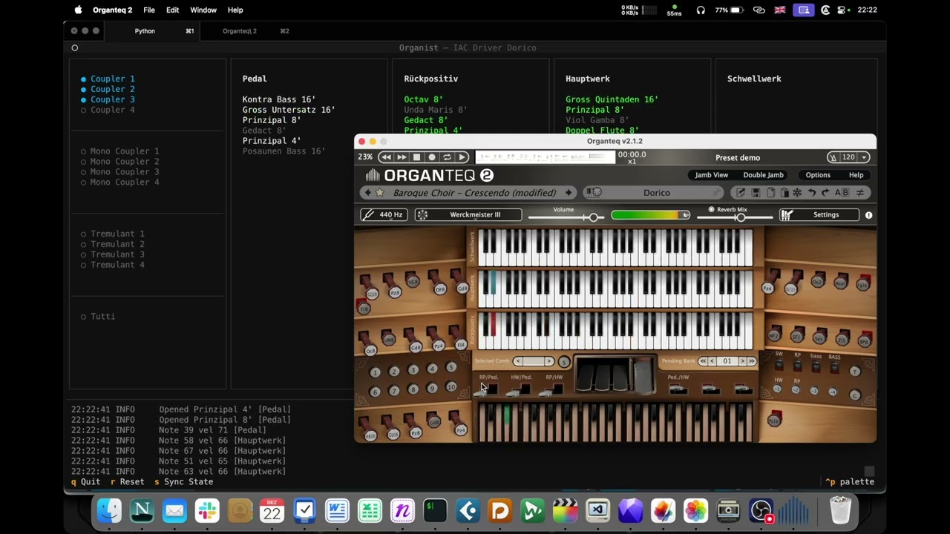The image size is (950, 534).
Task: Click the demo playback position waveform
Action: point(545,157)
